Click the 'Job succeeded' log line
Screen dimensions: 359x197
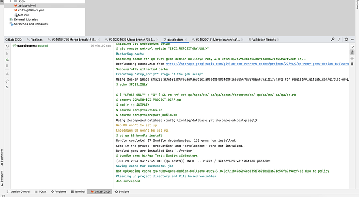click(128, 181)
